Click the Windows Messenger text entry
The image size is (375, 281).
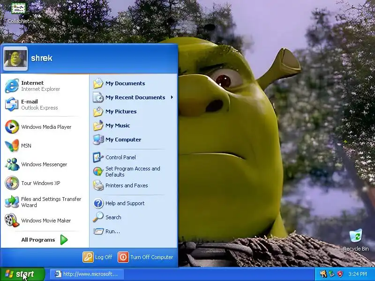[44, 164]
